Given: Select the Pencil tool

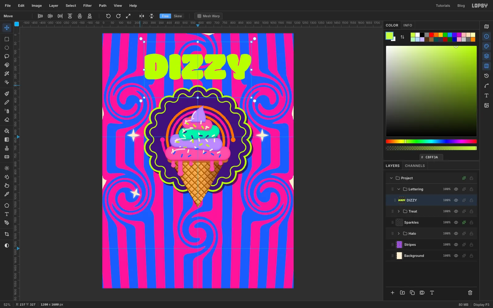Looking at the screenshot, I should point(7,102).
